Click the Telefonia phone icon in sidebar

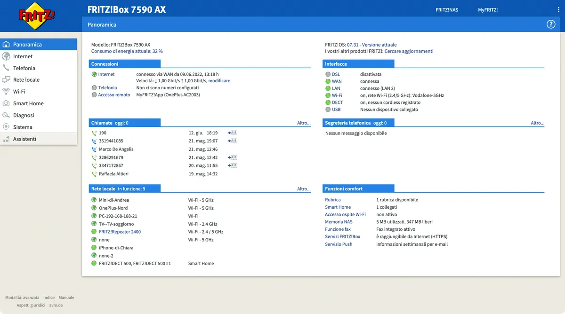pyautogui.click(x=6, y=68)
